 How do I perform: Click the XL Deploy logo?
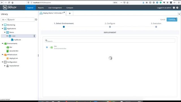coord(10,7)
